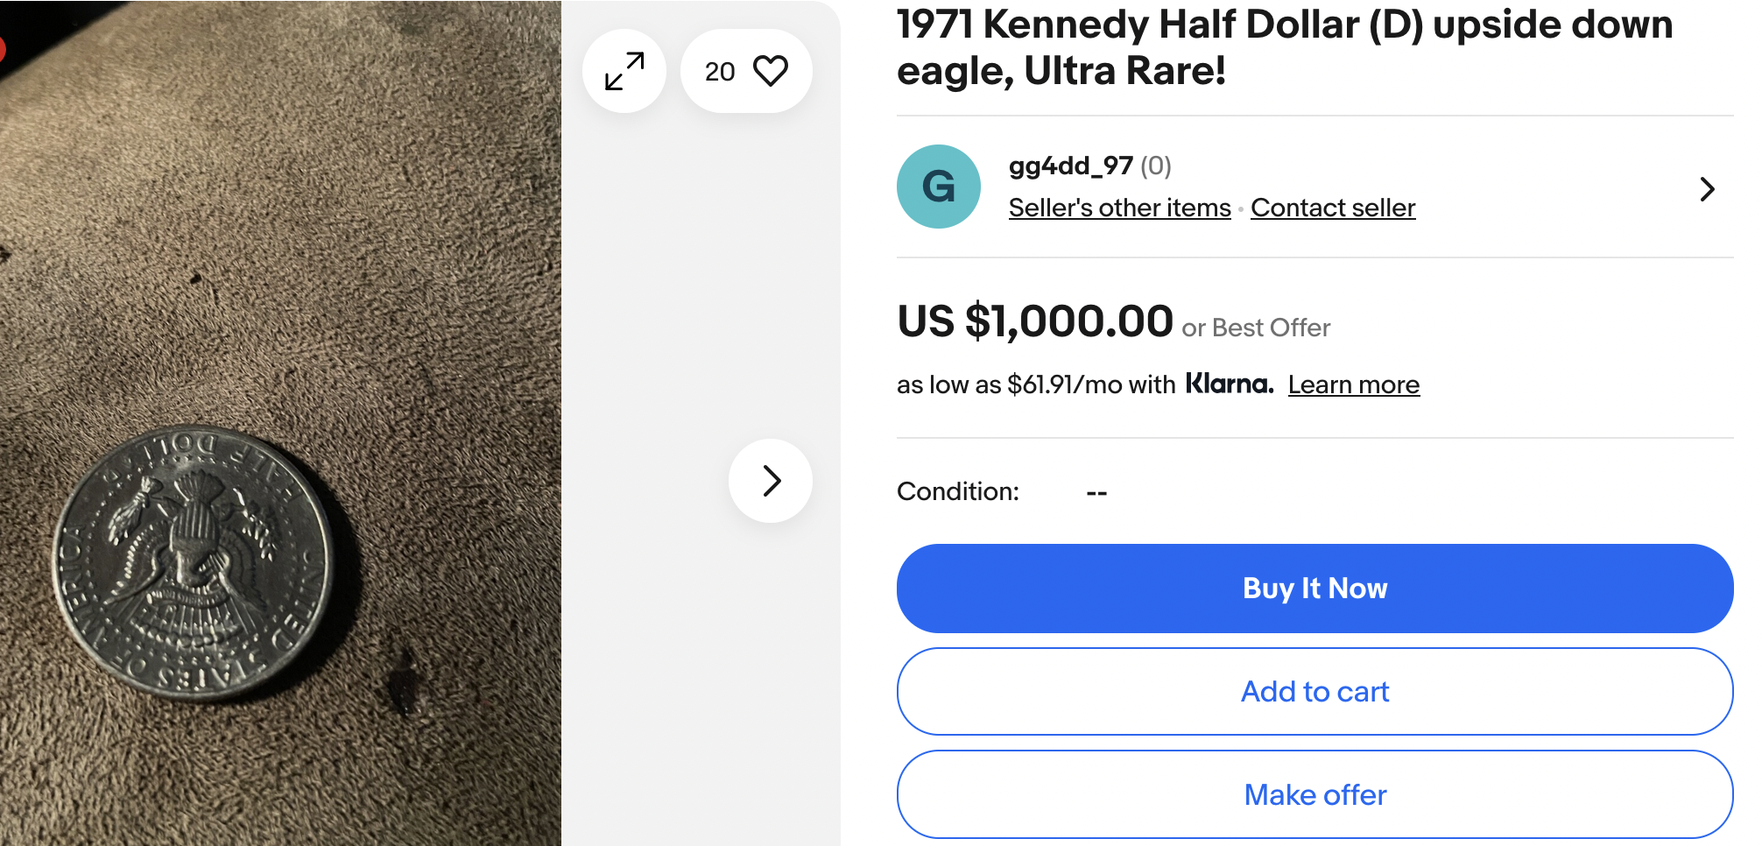
Task: Show the next listing photo
Action: [771, 481]
